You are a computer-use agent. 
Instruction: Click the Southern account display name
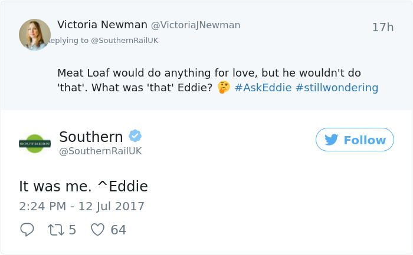click(91, 137)
